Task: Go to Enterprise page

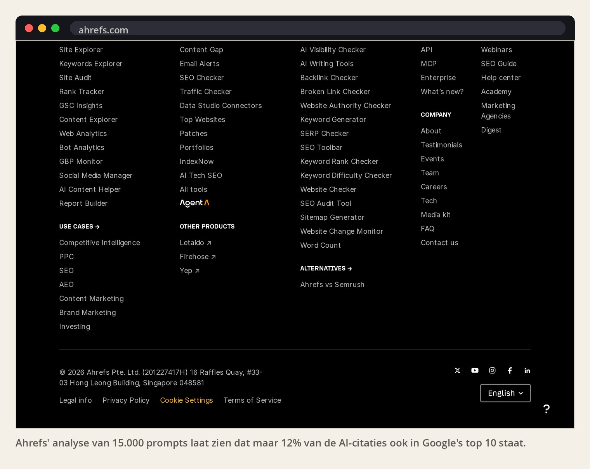Action: 438,78
